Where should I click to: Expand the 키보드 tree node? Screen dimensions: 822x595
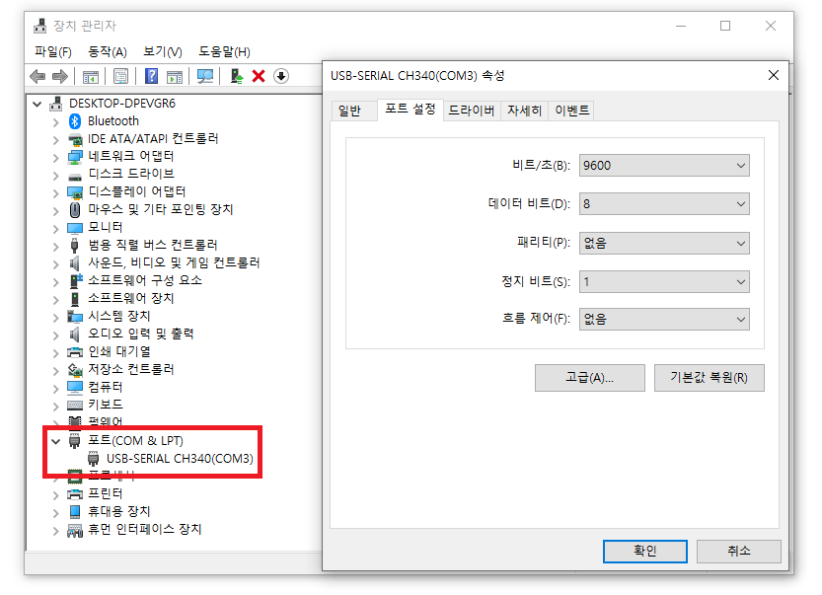pyautogui.click(x=56, y=406)
